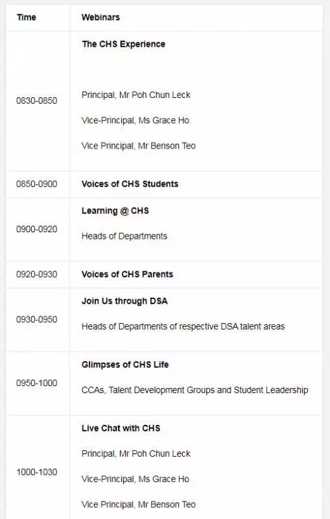Viewport: 330px width, 519px height.
Task: Click the 0900-0920 time slot
Action: [x=37, y=229]
